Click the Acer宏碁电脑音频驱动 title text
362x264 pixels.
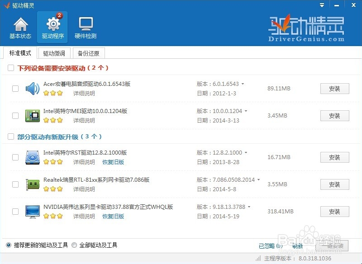pyautogui.click(x=87, y=84)
